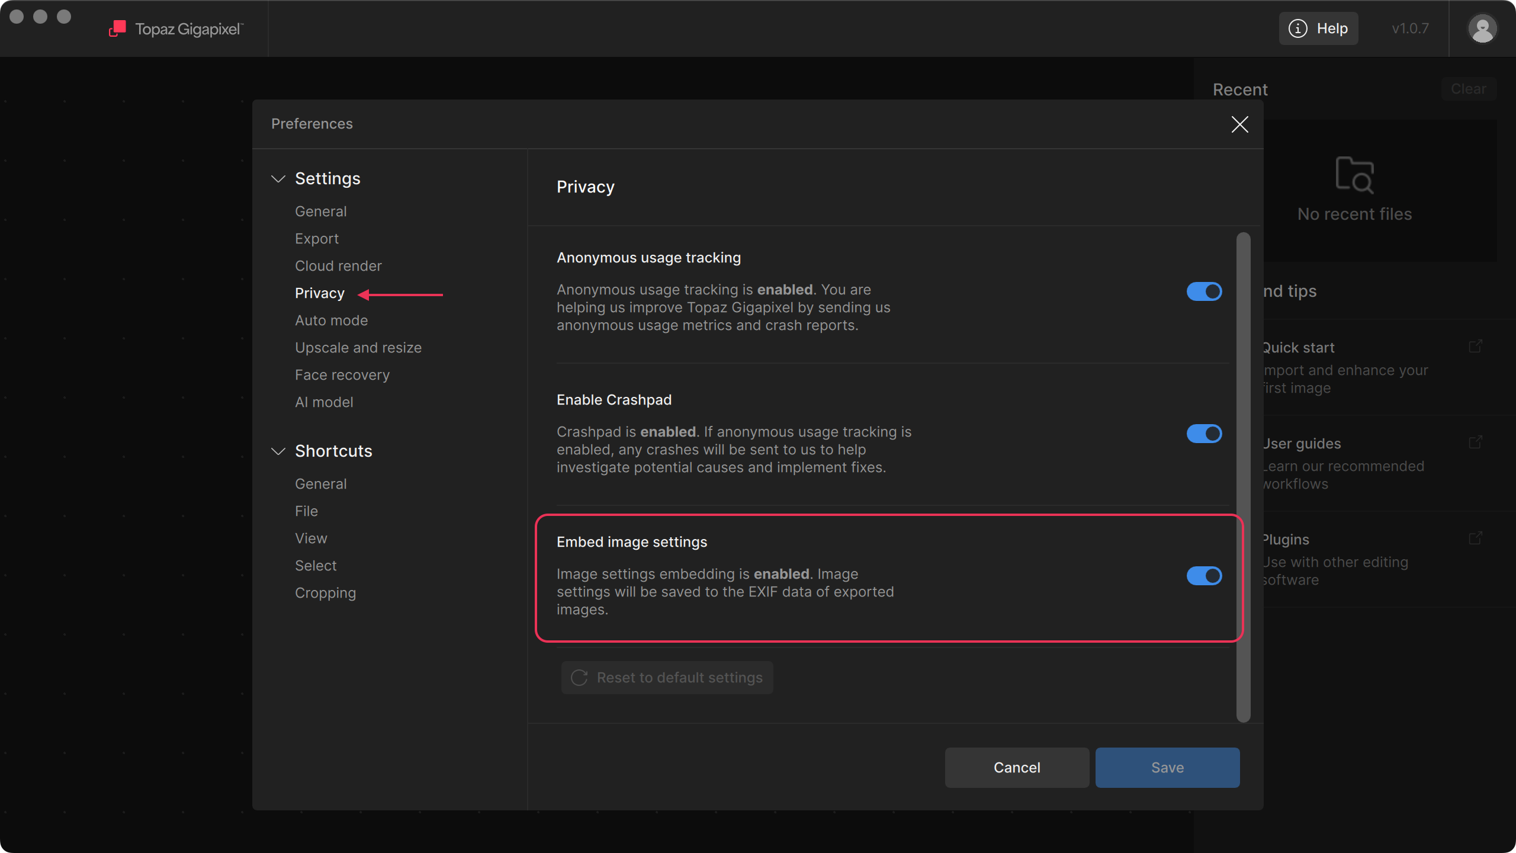Disable anonymous usage tracking toggle
1516x853 pixels.
click(1204, 291)
